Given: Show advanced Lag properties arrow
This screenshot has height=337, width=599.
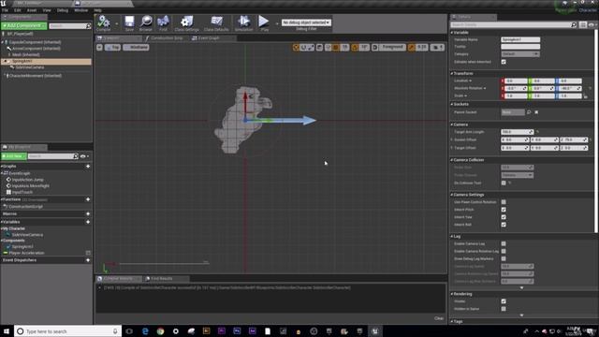Looking at the screenshot, I should coord(522,287).
